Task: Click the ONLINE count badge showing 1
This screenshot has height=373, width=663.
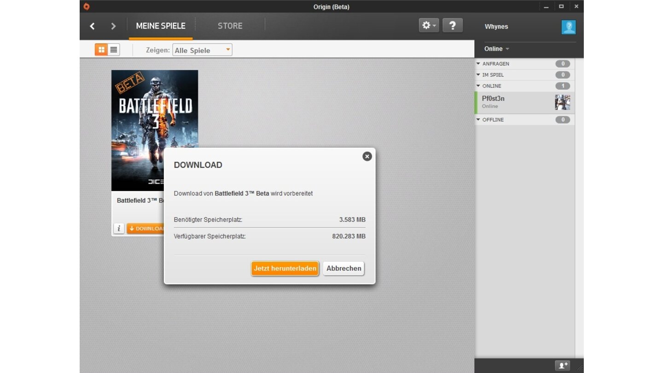Action: 563,86
